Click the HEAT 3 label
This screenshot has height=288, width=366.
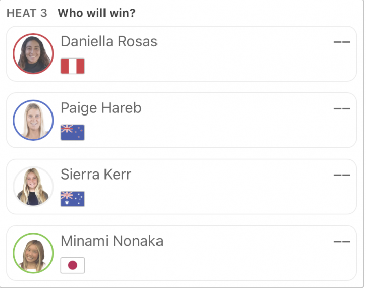(27, 13)
